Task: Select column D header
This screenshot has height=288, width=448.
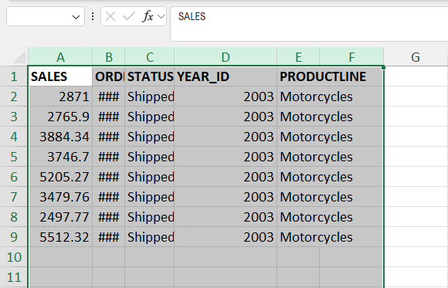Action: pyautogui.click(x=226, y=57)
